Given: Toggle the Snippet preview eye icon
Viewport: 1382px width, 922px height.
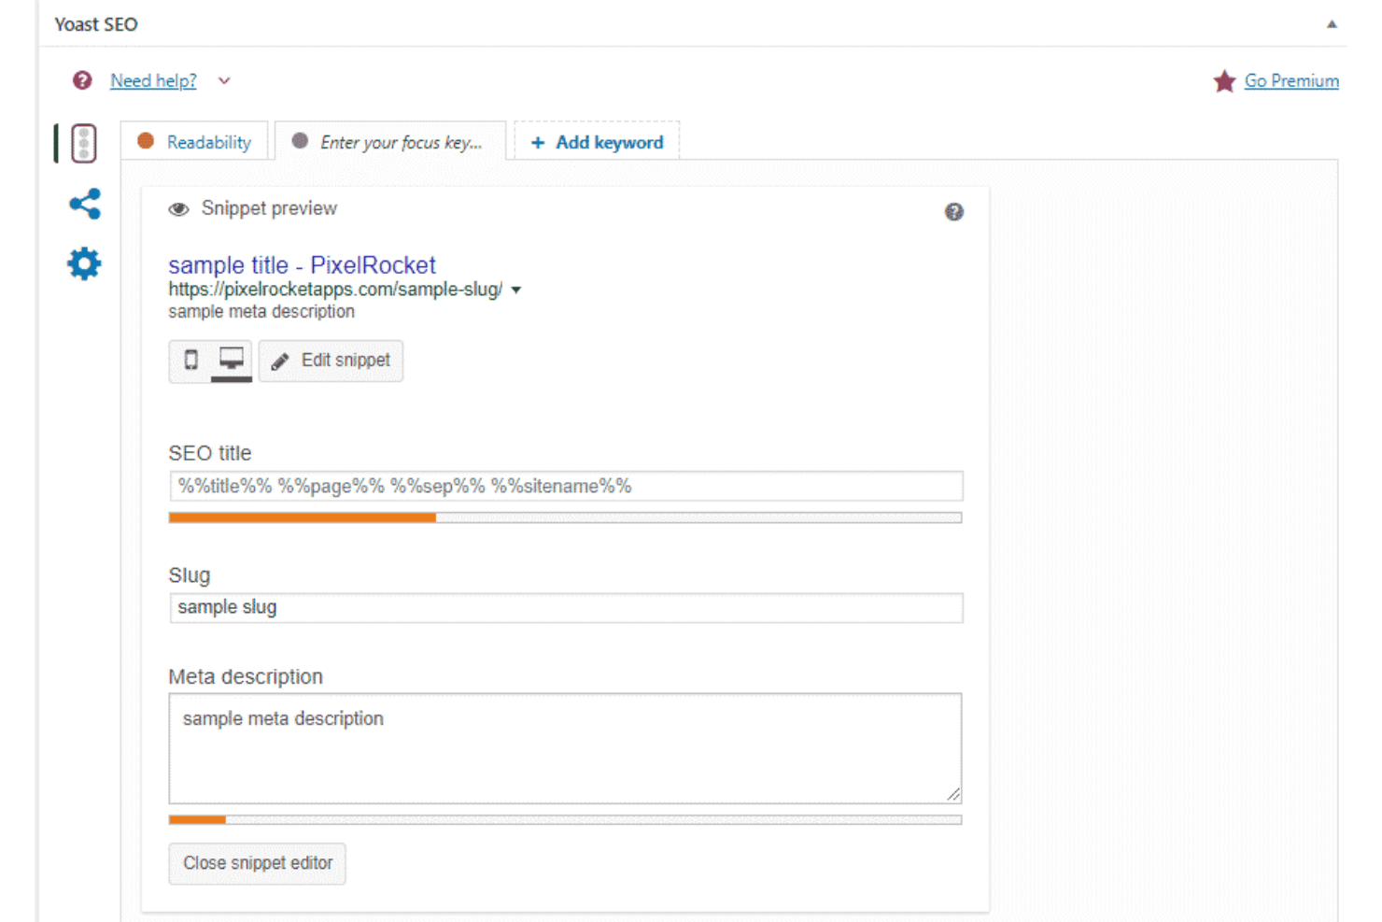Looking at the screenshot, I should point(178,209).
